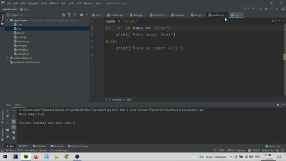Open the Event Log
286x161 pixels.
[x=273, y=146]
